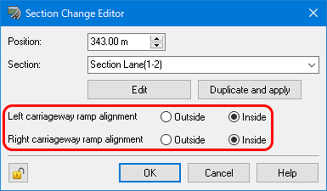Expand the Section dropdown arrow
The image size is (327, 191).
[x=312, y=65]
